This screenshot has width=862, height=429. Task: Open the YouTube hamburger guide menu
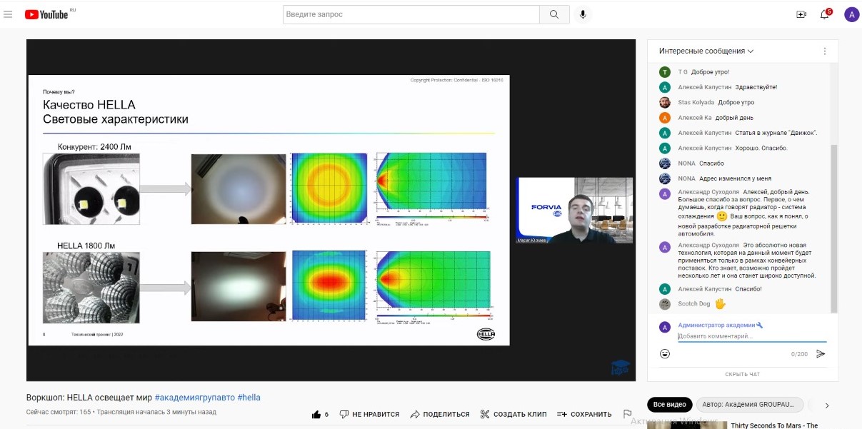8,14
